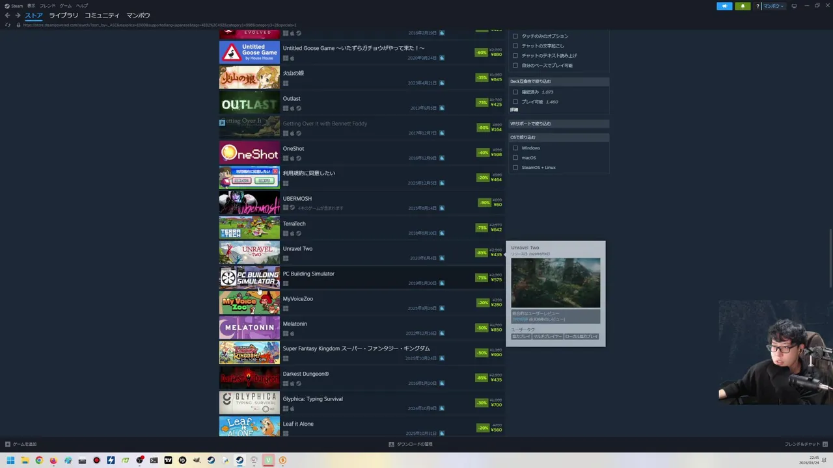Screen dimensions: 833x468
Task: Check 自分のペースでプレイ可能 filter
Action: tap(515, 66)
